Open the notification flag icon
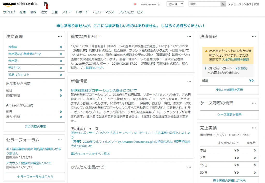 coord(46,5)
